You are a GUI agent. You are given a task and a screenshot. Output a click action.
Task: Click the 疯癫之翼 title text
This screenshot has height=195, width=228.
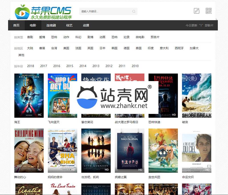(x=121, y=177)
